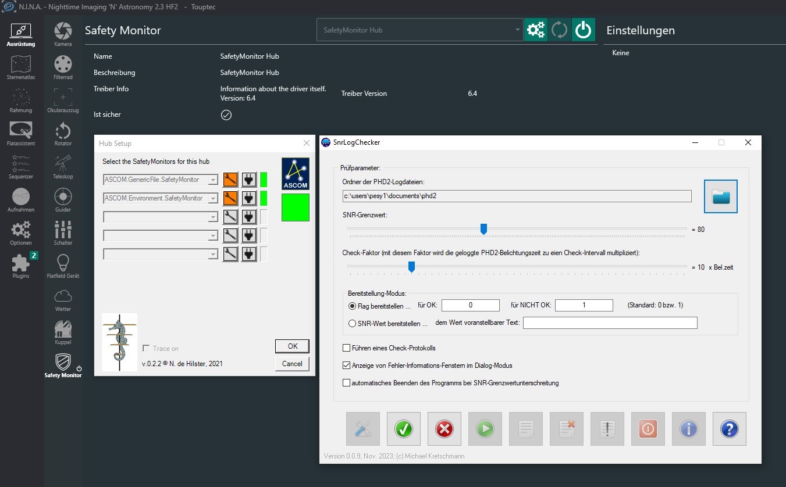Click the blue question mark help icon
Viewport: 786px width, 487px height.
click(730, 429)
